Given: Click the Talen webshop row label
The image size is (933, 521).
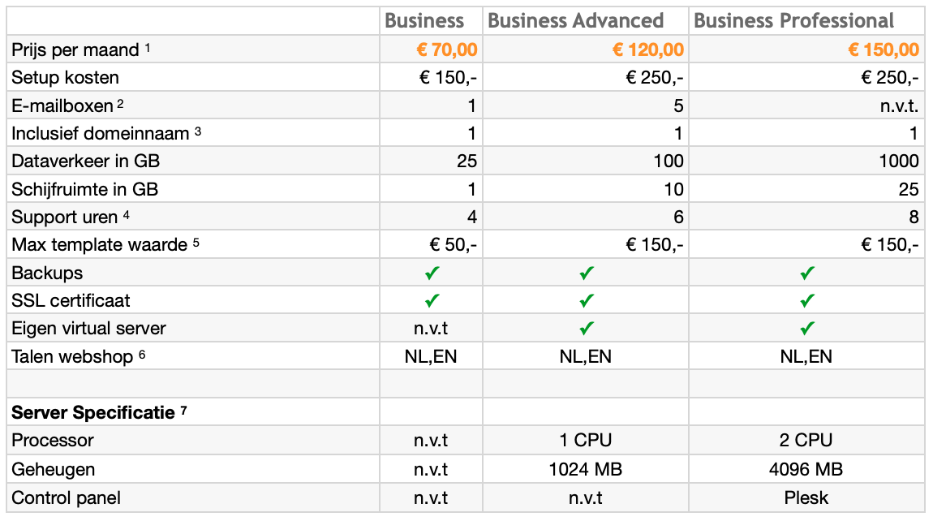Looking at the screenshot, I should click(x=72, y=356).
